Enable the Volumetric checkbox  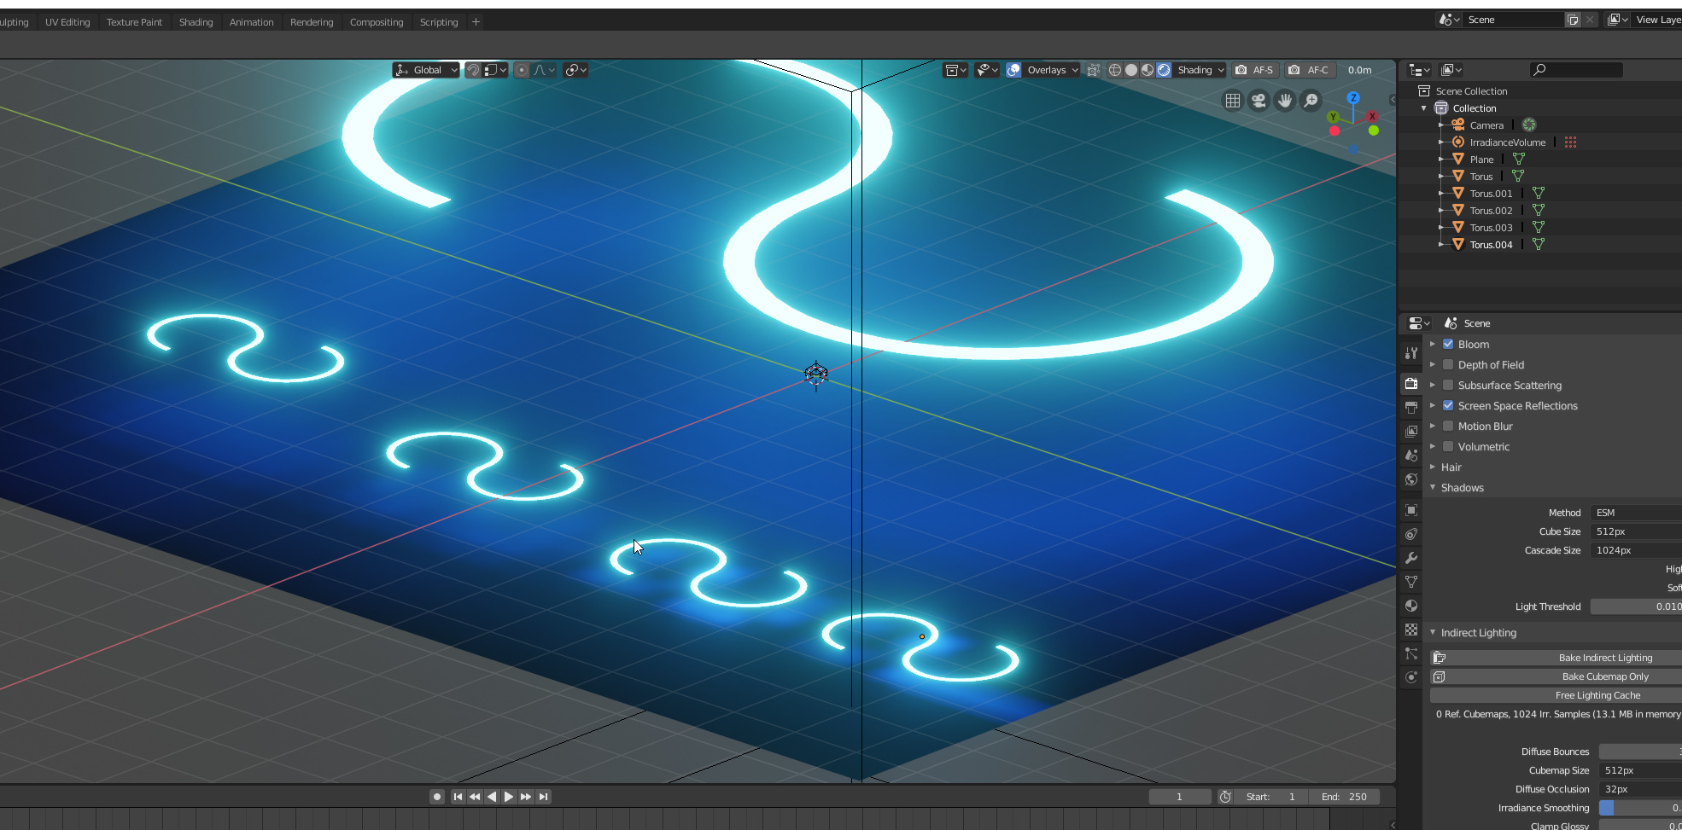click(x=1448, y=447)
